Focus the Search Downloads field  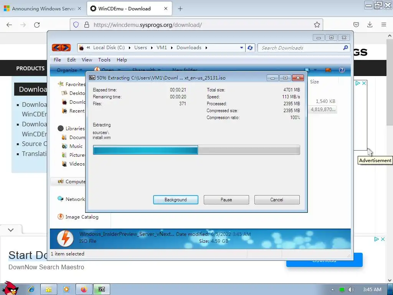click(x=301, y=48)
